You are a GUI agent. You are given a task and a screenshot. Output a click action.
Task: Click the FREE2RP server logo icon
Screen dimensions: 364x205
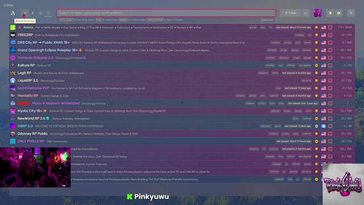click(x=13, y=35)
